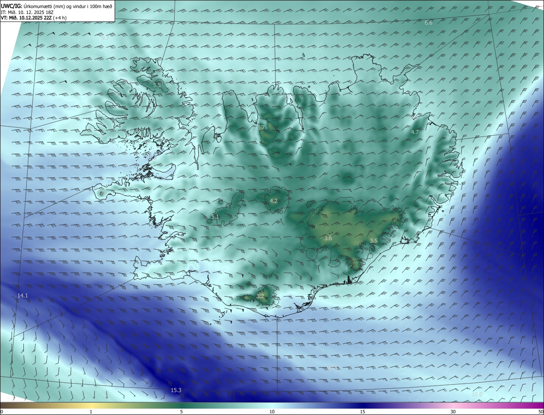Click the 3.7 value label on the map

coord(261,127)
